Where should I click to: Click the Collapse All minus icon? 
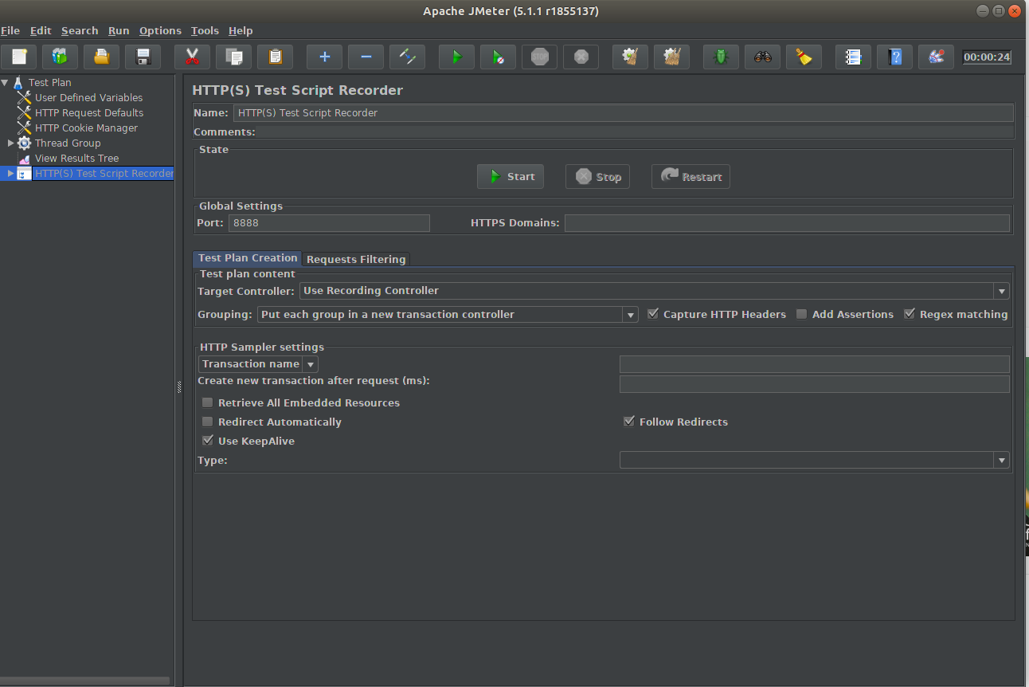point(366,57)
